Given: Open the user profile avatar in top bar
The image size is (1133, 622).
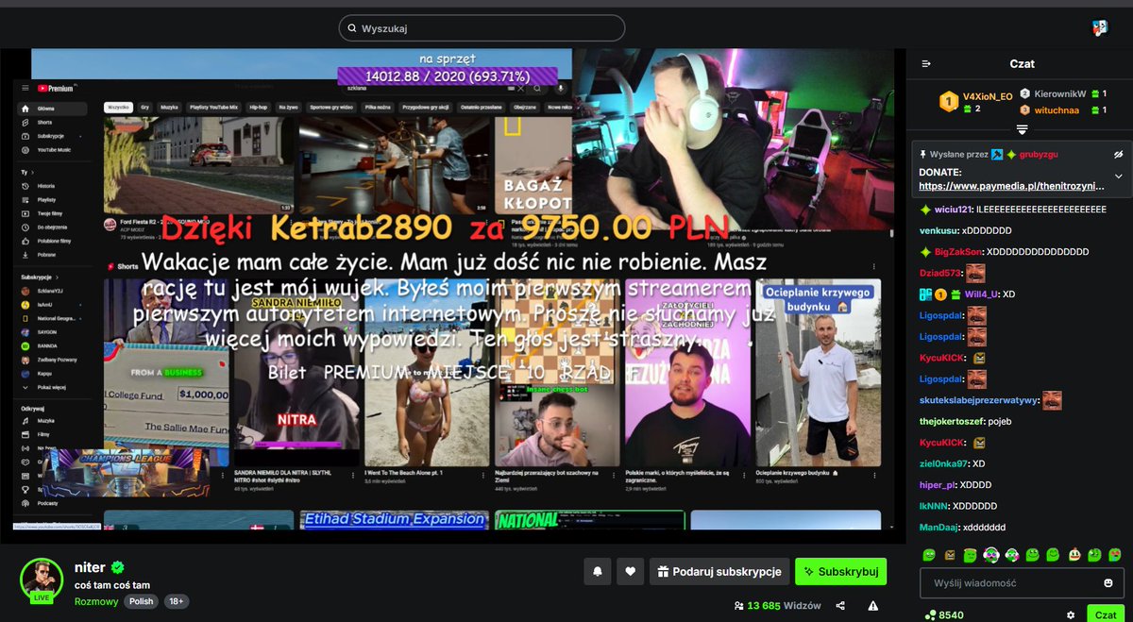Looking at the screenshot, I should click(x=1100, y=28).
